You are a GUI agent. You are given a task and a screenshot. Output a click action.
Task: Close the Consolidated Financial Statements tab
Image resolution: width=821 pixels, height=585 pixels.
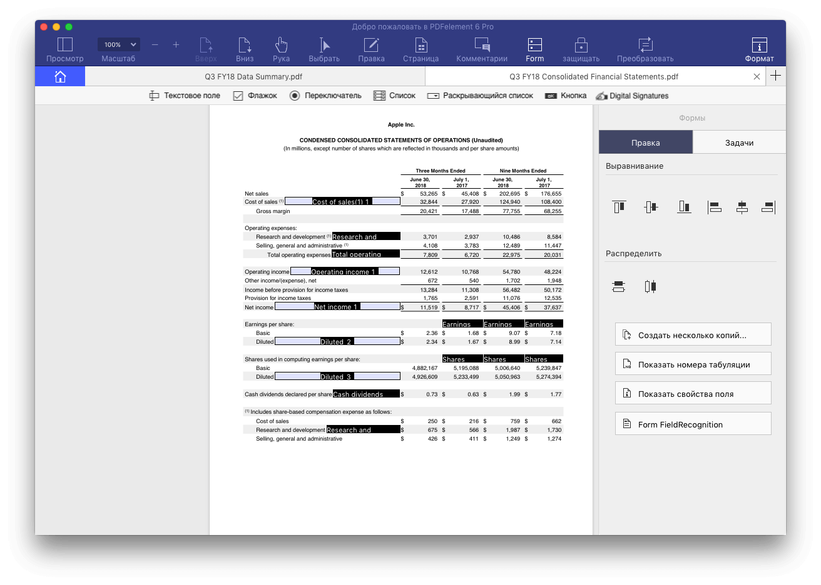pyautogui.click(x=757, y=76)
